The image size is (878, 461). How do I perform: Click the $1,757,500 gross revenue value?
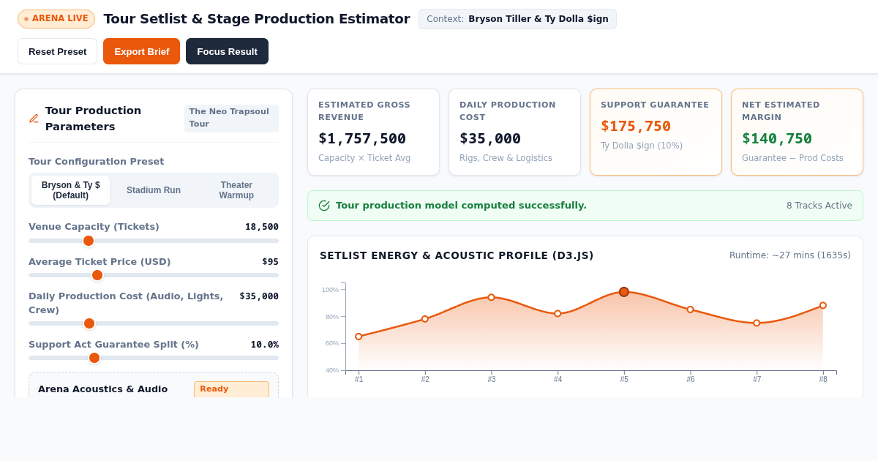tap(362, 138)
